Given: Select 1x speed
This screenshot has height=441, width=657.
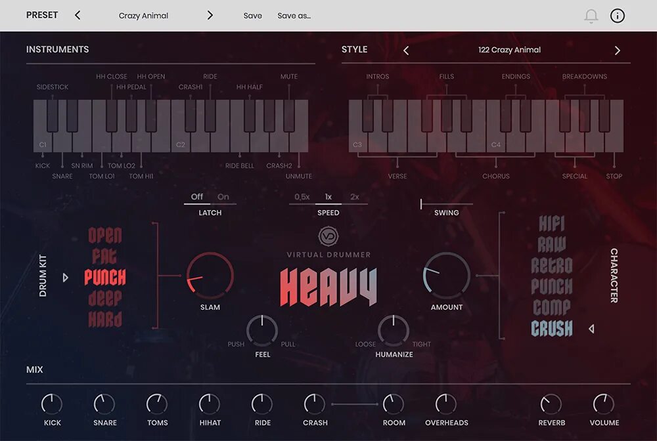Looking at the screenshot, I should 328,197.
